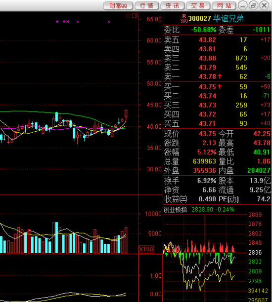
Task: Open the 交易 menu
Action: pyautogui.click(x=198, y=5)
